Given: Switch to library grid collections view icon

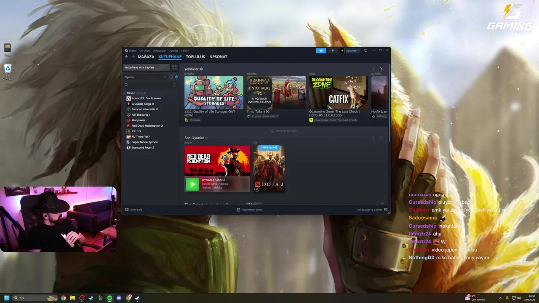Looking at the screenshot, I should click(174, 67).
